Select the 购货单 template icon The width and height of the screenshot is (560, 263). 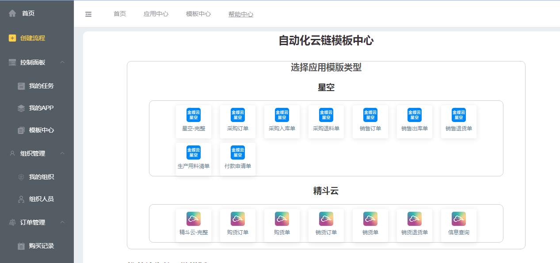point(282,219)
